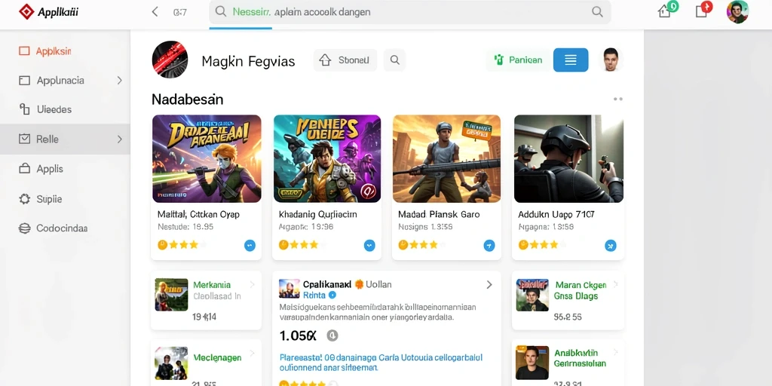Expand the Anabkvitin card chevron
This screenshot has height=386, width=772.
(x=615, y=353)
